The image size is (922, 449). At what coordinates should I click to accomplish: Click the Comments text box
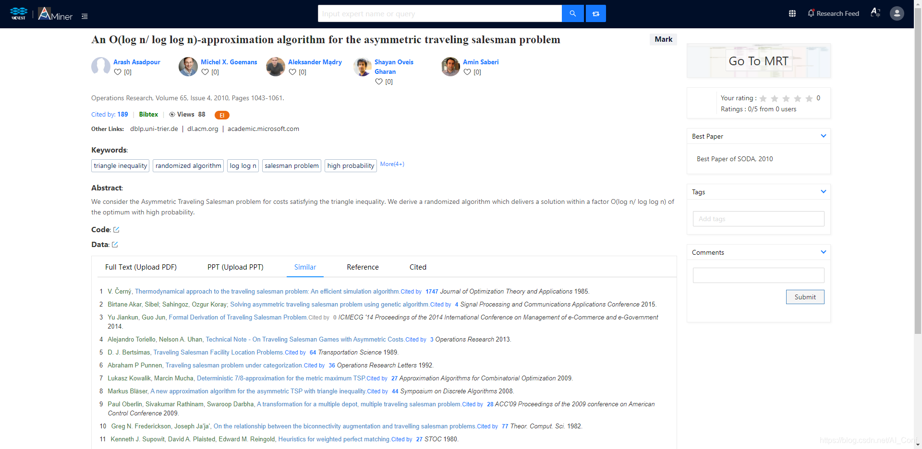click(x=758, y=275)
